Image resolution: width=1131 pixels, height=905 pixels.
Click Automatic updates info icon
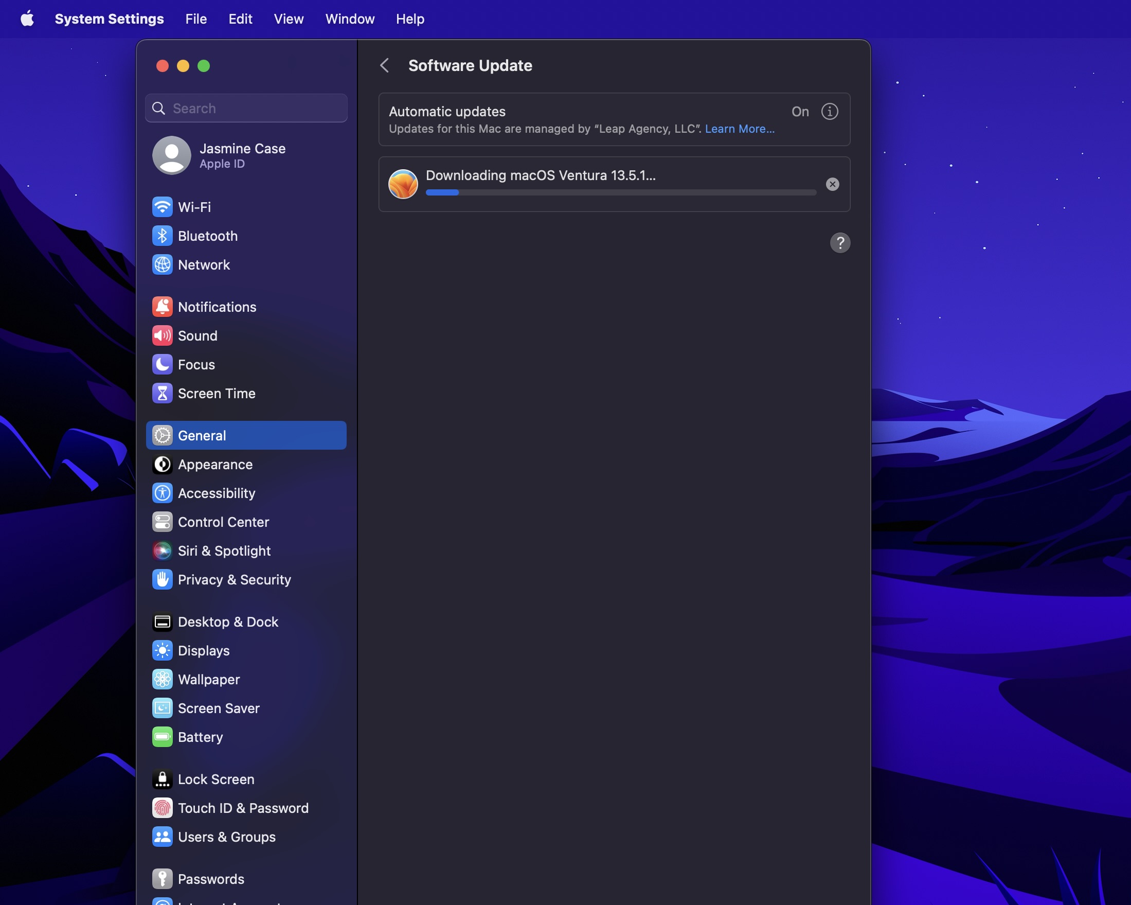tap(830, 111)
